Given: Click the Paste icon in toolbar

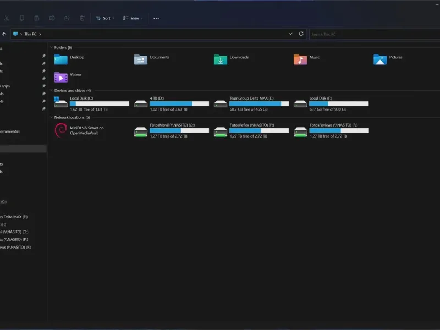Looking at the screenshot, I should pos(37,18).
